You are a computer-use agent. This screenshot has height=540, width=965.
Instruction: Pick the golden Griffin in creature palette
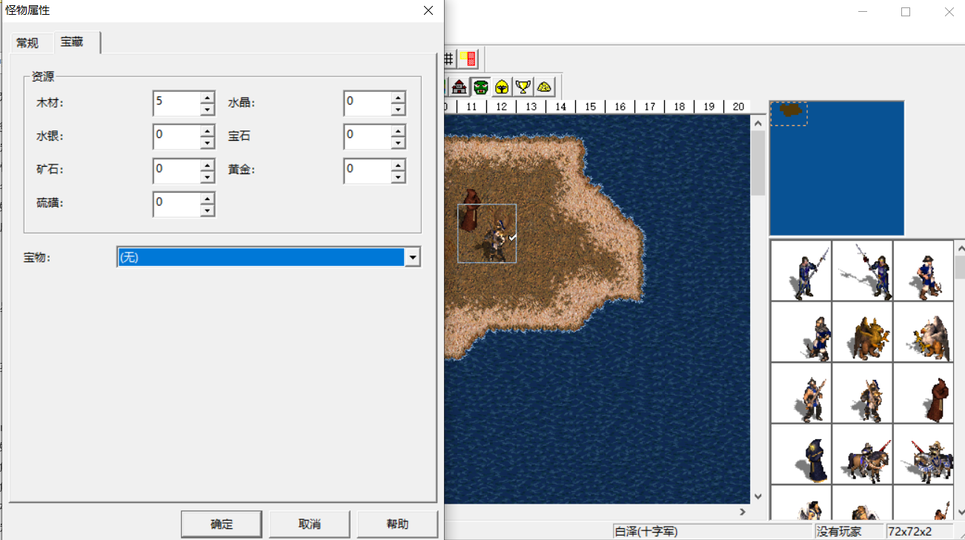(x=862, y=331)
